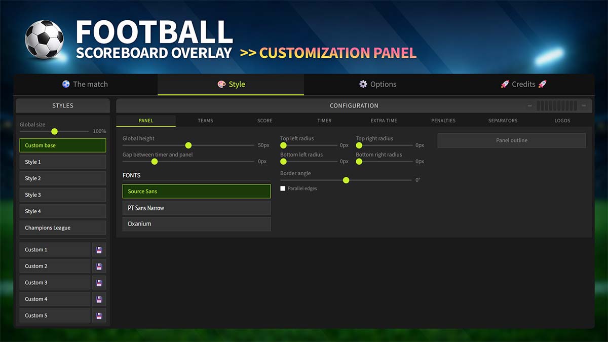
Task: Open the TIMER sub-tab
Action: point(324,121)
